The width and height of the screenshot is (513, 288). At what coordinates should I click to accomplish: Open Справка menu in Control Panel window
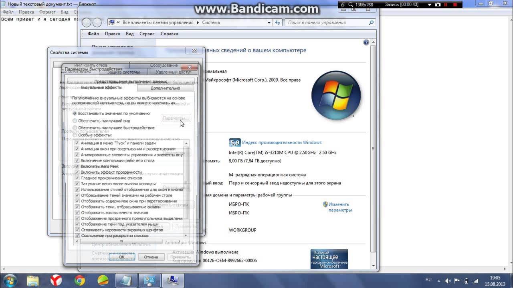coord(169,34)
